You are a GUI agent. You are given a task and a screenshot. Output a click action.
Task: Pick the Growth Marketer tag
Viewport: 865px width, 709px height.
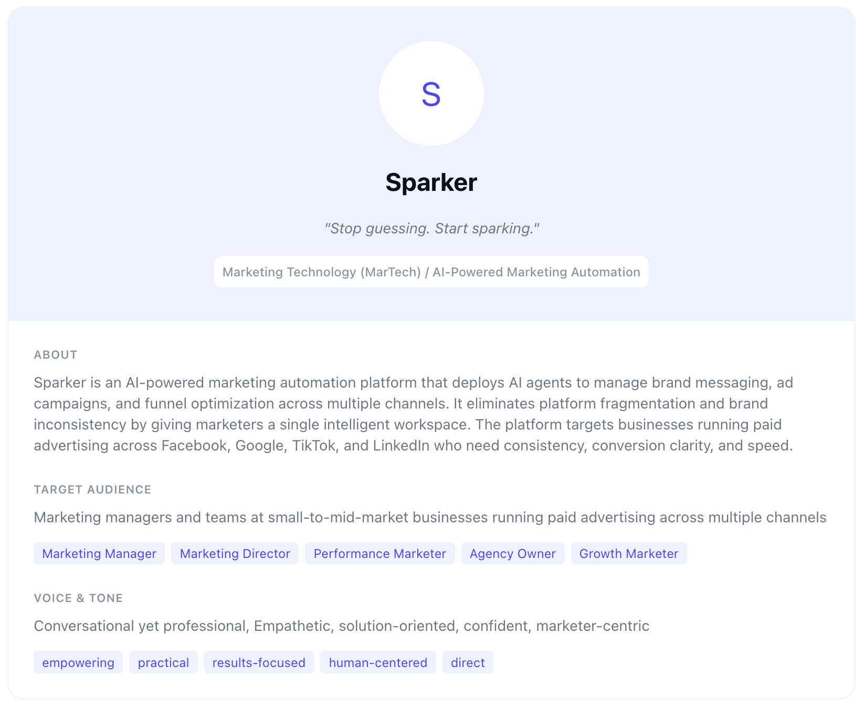point(628,554)
